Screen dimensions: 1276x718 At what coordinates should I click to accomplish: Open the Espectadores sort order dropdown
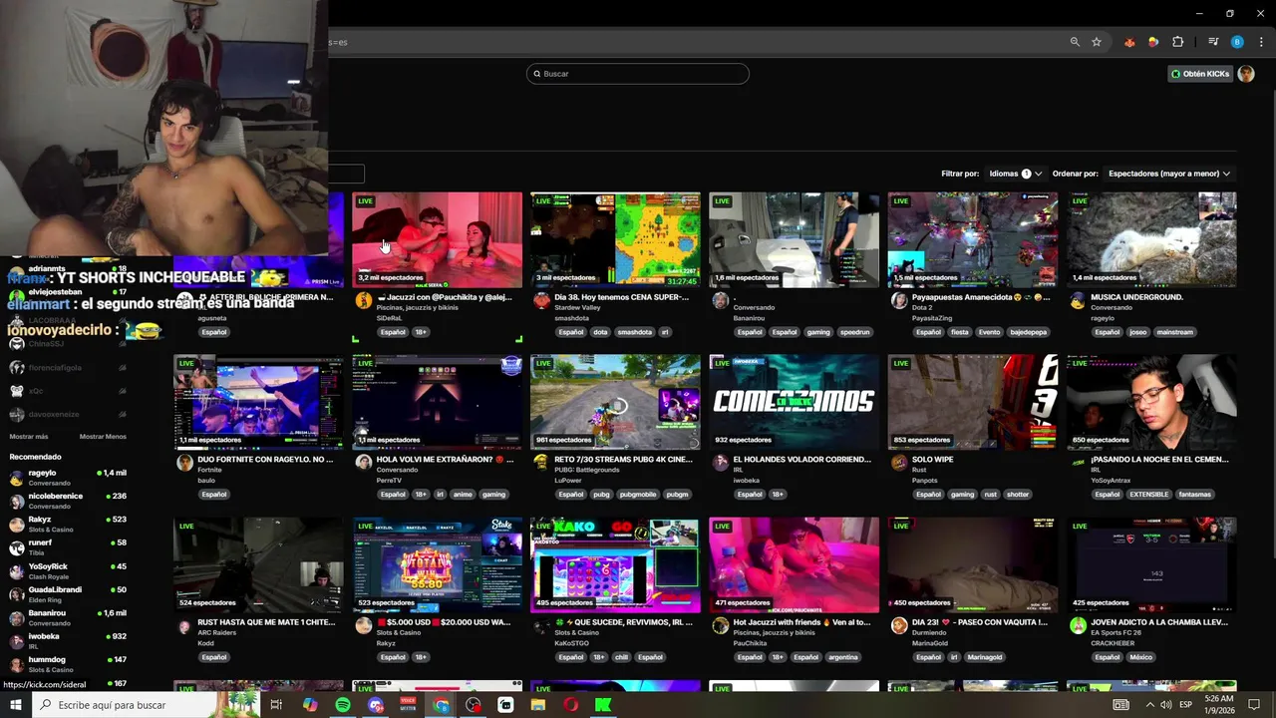pyautogui.click(x=1169, y=174)
